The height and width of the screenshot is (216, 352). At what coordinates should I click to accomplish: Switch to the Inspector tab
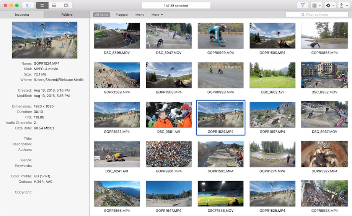point(22,15)
